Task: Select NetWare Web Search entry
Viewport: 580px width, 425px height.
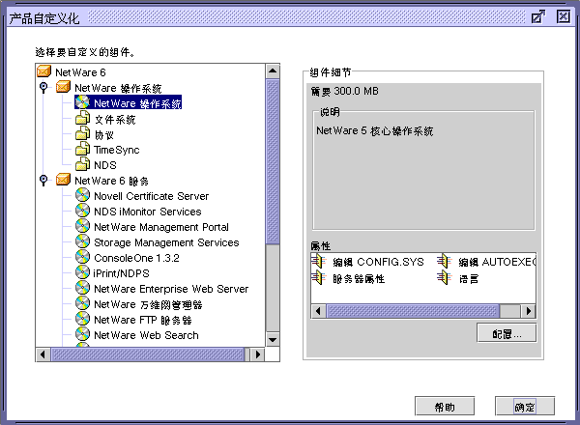Action: [x=146, y=335]
